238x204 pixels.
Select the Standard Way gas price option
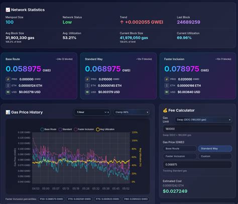[x=215, y=148]
